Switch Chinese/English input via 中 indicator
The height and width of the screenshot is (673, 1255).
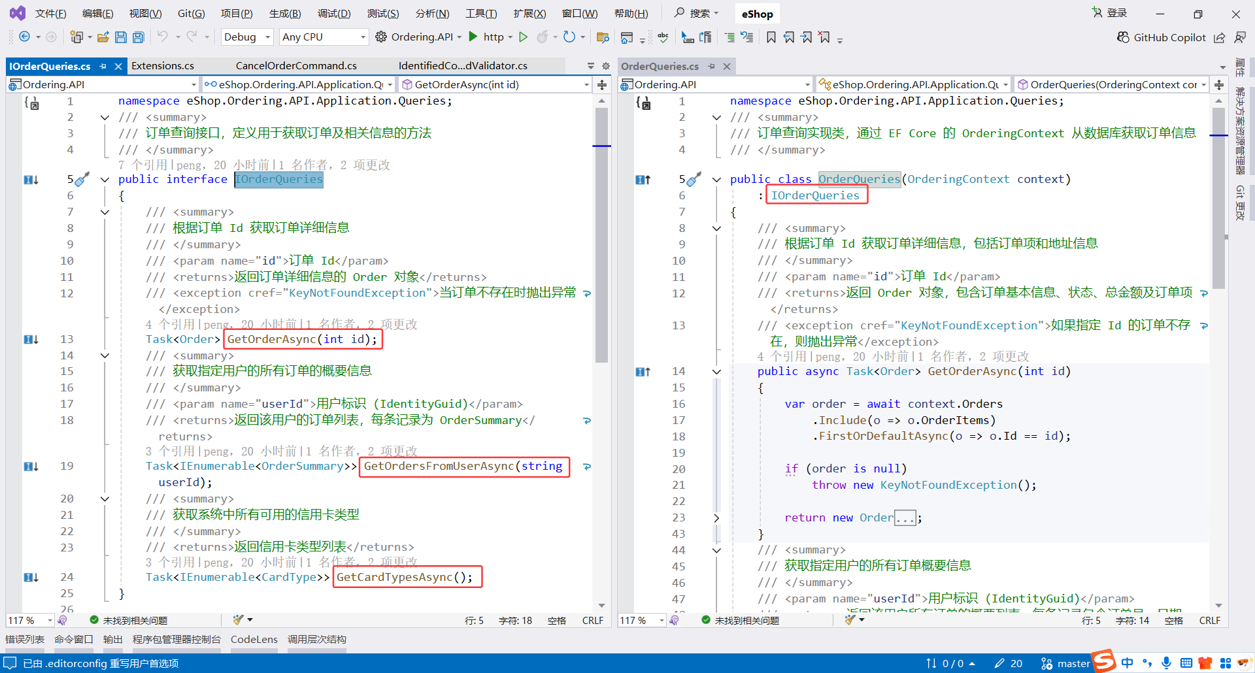[x=1127, y=663]
